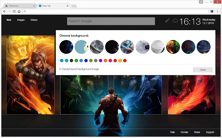Viewport: 222px width, 138px height.
Task: Choose the nearly all-black fourth background
Action: click(x=112, y=47)
